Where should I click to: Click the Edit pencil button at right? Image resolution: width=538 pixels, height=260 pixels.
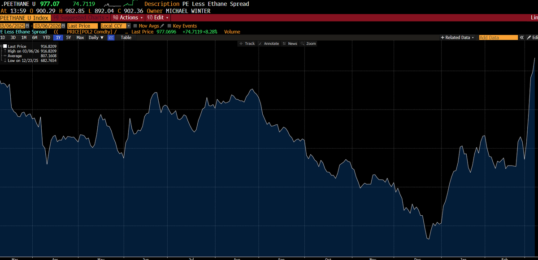531,38
